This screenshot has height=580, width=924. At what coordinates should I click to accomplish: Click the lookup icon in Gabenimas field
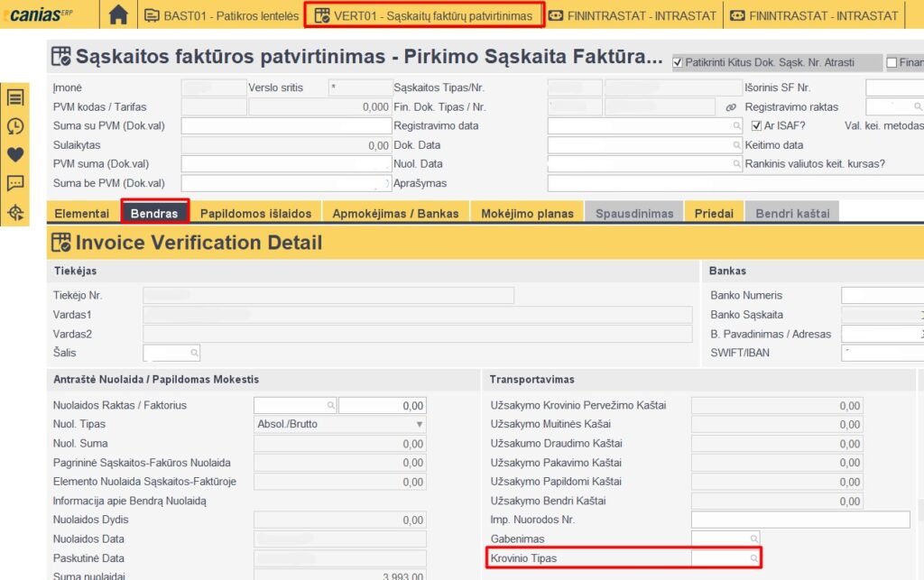coord(754,539)
